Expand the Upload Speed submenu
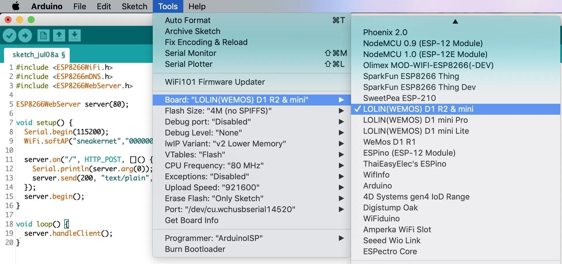 (x=252, y=187)
